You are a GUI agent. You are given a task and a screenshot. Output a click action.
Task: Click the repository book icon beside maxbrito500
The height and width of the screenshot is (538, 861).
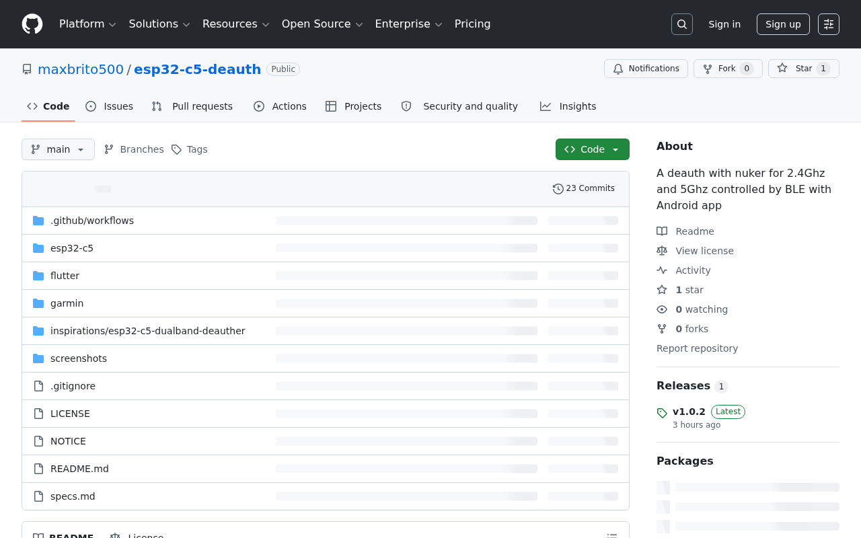point(27,69)
